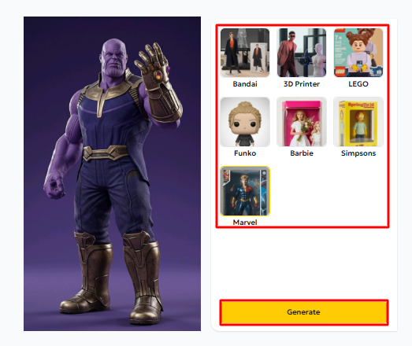Click the LEGO text label
412x346 pixels.
click(358, 84)
